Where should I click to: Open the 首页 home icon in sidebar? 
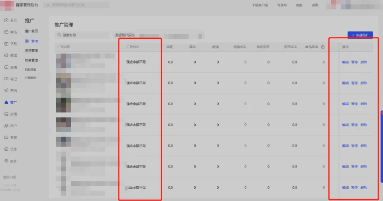[6, 20]
